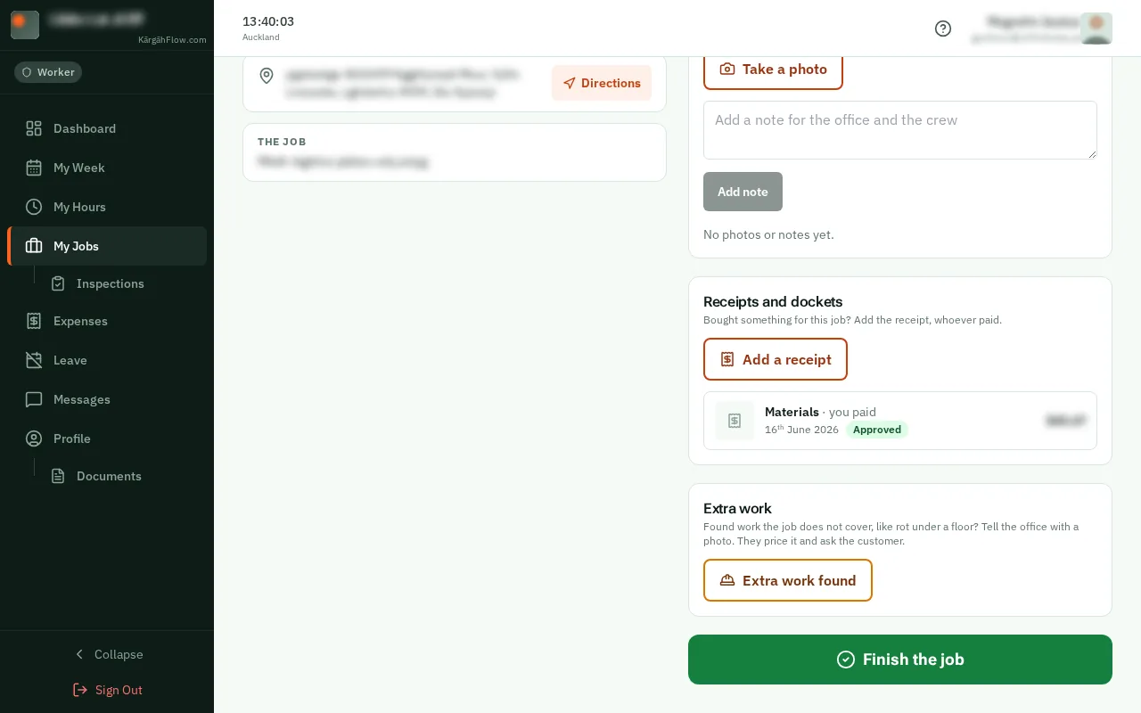Click the Materials receipt document icon
Screen dimensions: 1141x713
(735, 421)
